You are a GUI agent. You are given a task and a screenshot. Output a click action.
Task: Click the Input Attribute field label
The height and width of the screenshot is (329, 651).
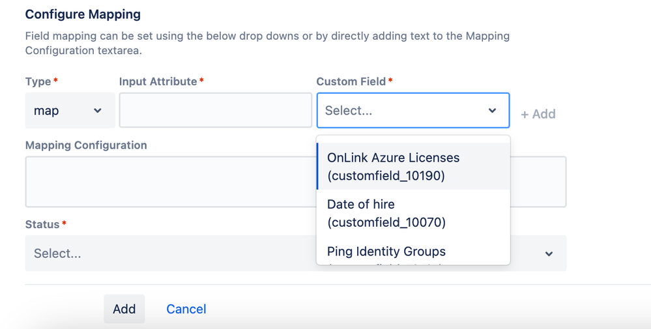[x=158, y=81]
